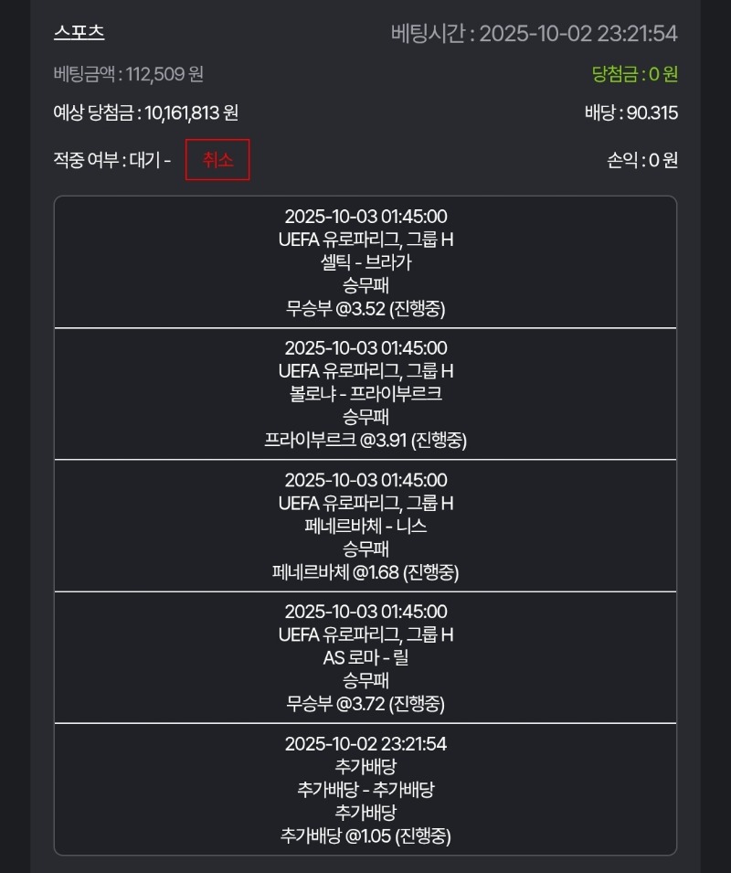
Task: Click the 추가배당 - 추가배당 row title
Action: coord(365,790)
